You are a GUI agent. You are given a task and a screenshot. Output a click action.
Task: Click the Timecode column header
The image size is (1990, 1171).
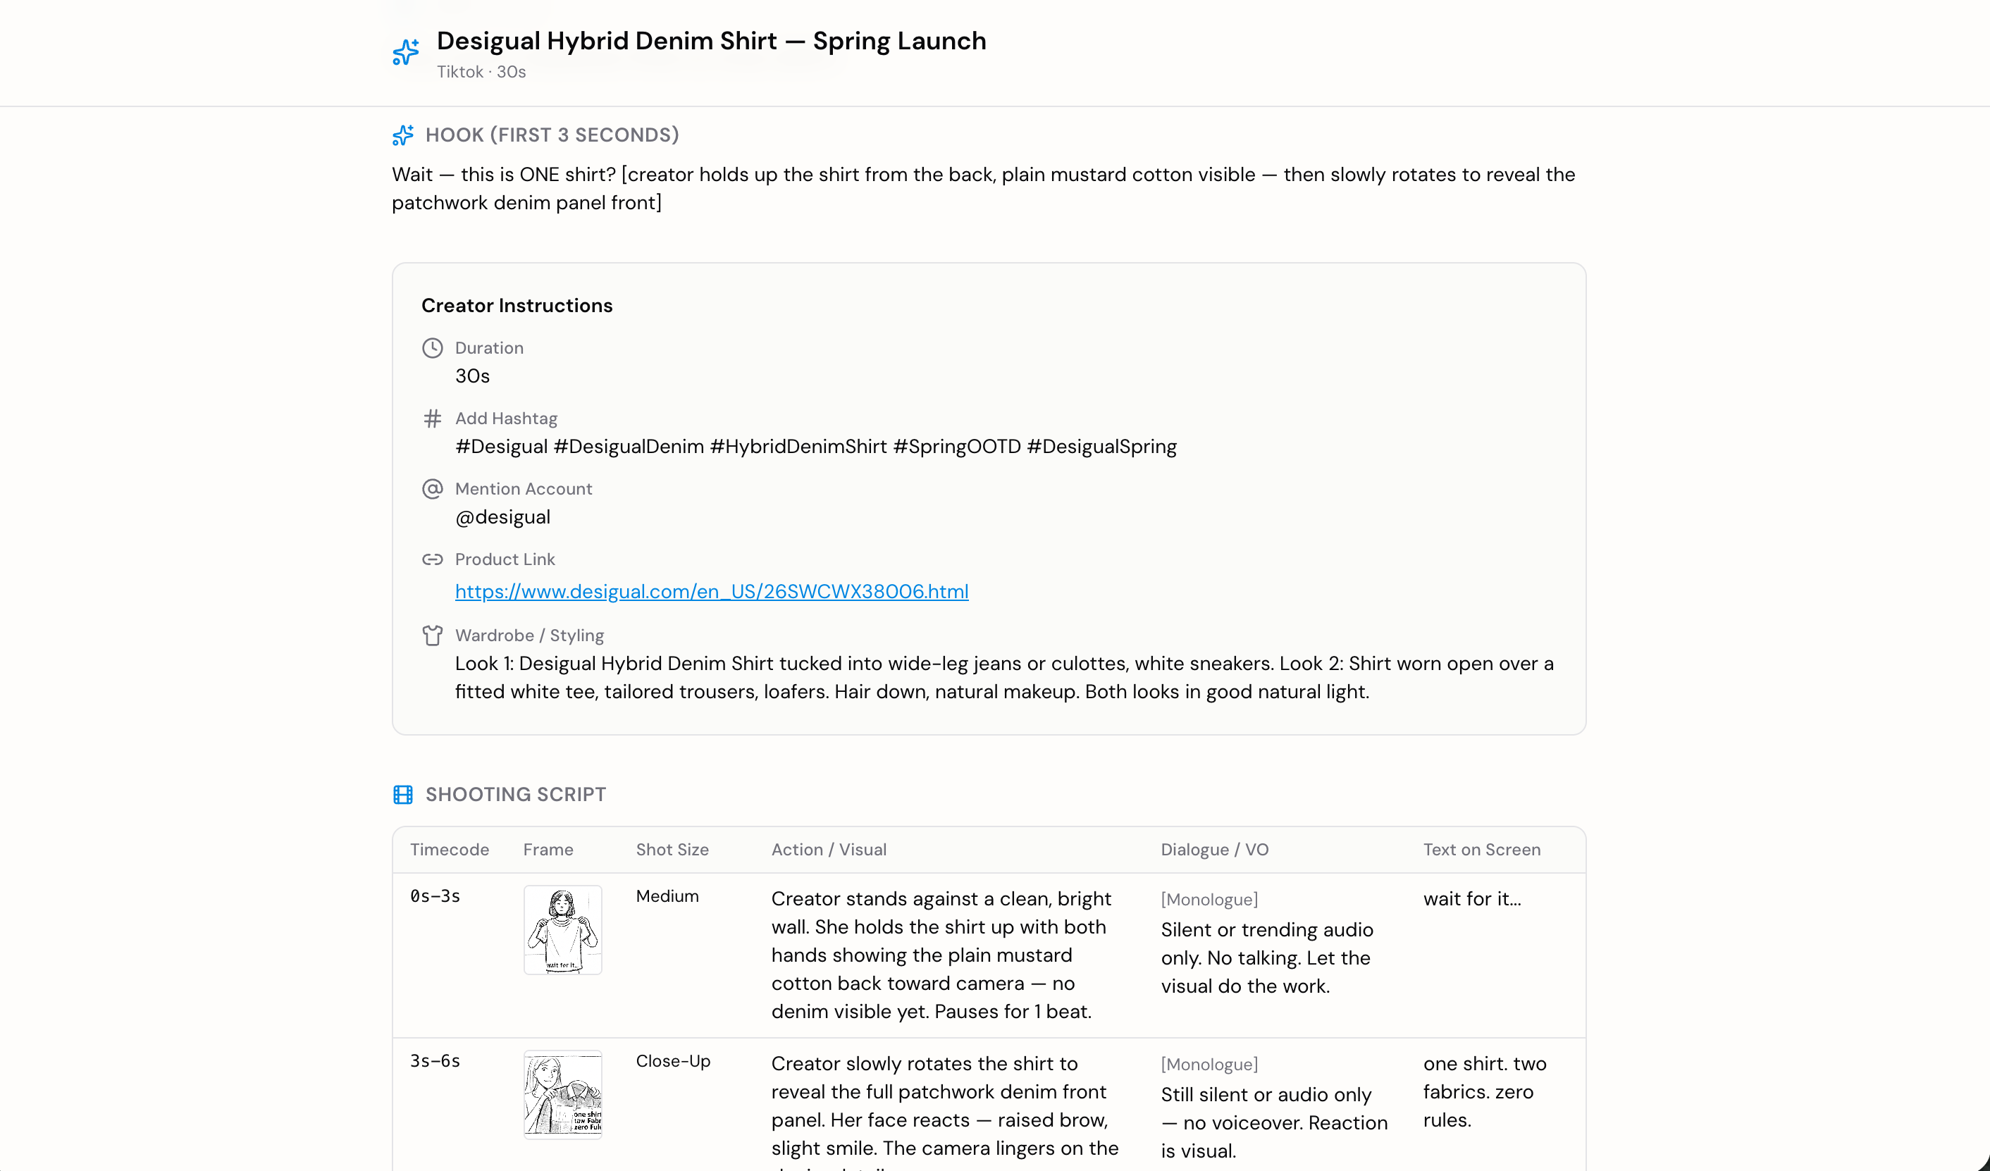click(x=449, y=850)
